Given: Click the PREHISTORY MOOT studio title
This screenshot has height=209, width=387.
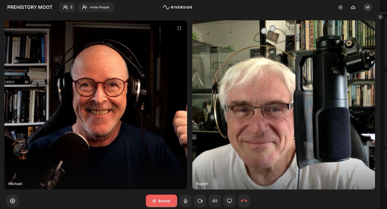Looking at the screenshot, I should tap(30, 7).
